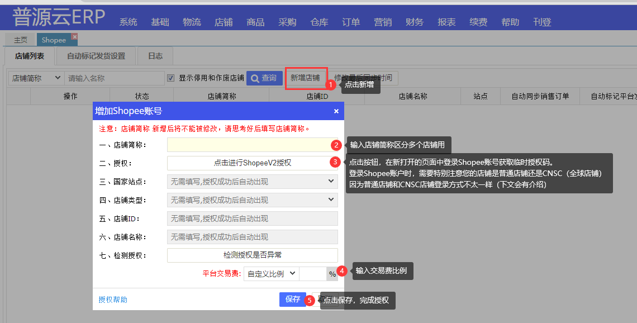Expand the 店铺类型 dropdown
Screen dimensions: 637x323
[252, 200]
